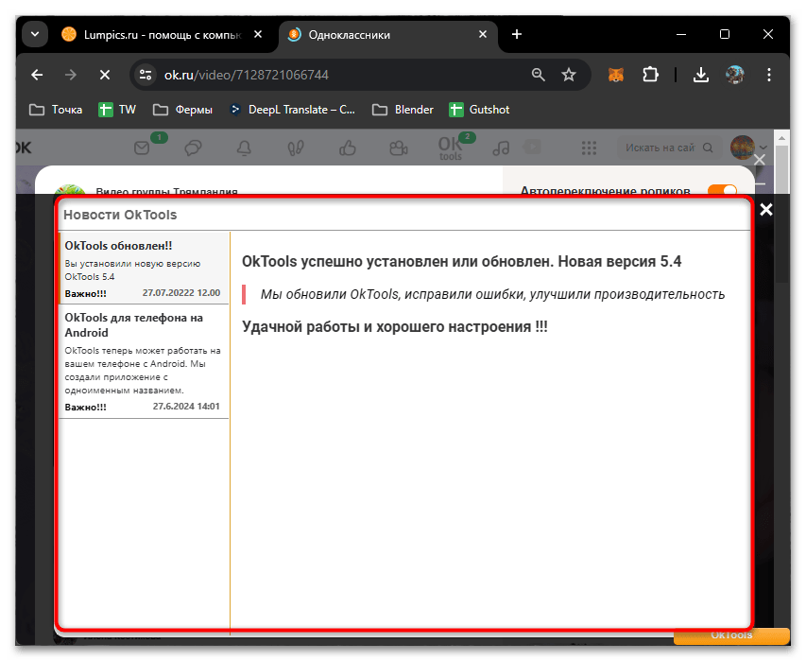
Task: Select news item OkTools для телефона на Android
Action: (x=143, y=359)
